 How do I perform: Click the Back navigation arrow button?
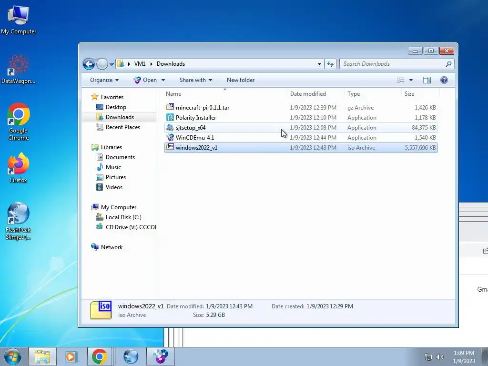(89, 64)
